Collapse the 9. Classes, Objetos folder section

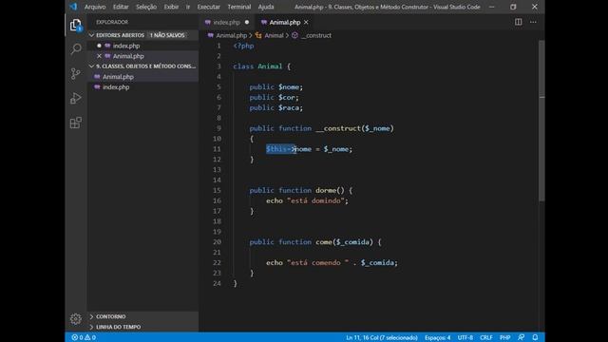(91, 66)
